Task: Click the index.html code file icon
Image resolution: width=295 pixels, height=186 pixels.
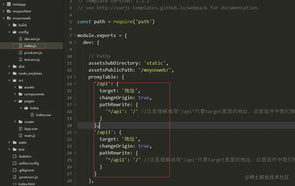Action: pos(15,184)
